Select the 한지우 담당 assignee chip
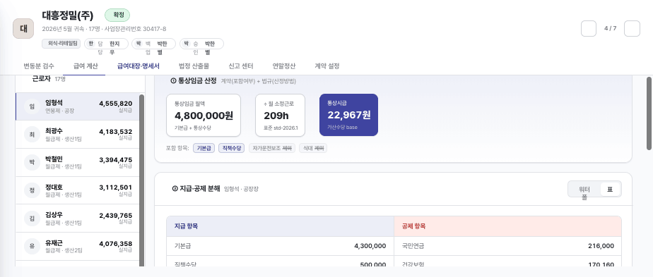The width and height of the screenshot is (653, 277). 106,44
